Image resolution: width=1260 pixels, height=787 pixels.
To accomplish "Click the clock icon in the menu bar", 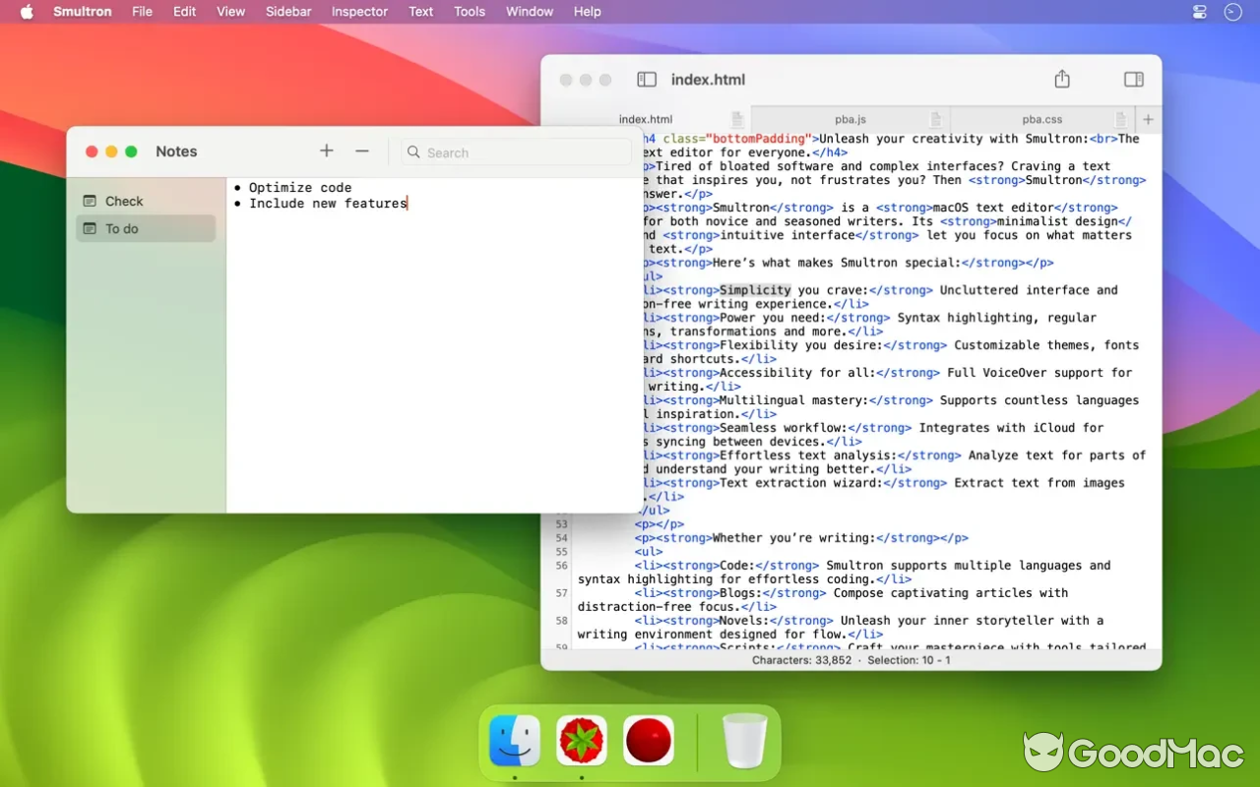I will coord(1231,12).
